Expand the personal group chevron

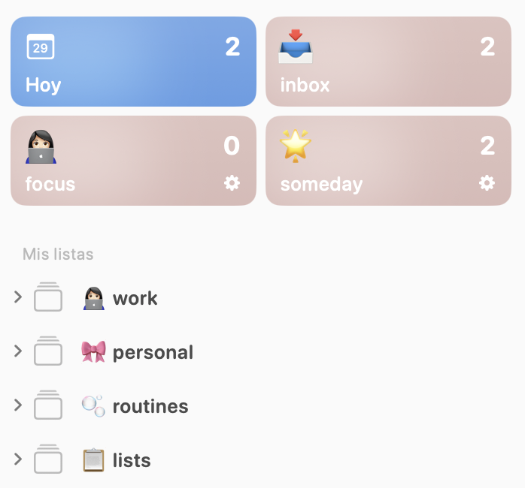tap(18, 351)
